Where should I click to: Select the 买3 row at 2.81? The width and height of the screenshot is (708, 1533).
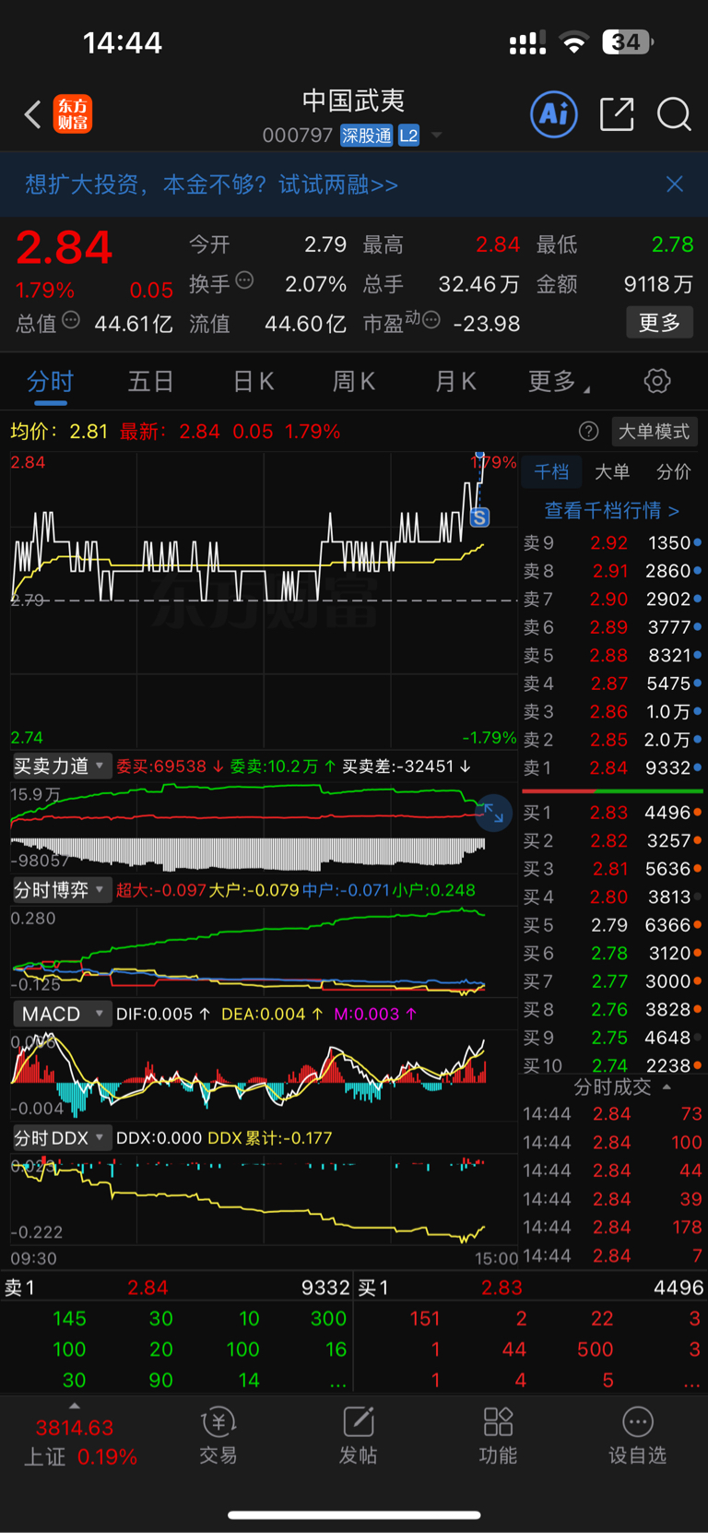click(612, 869)
